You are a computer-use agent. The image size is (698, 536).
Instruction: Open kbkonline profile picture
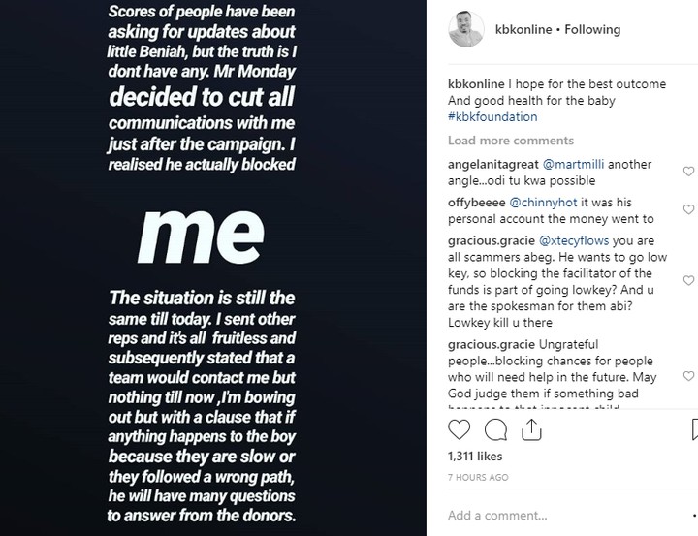(466, 29)
